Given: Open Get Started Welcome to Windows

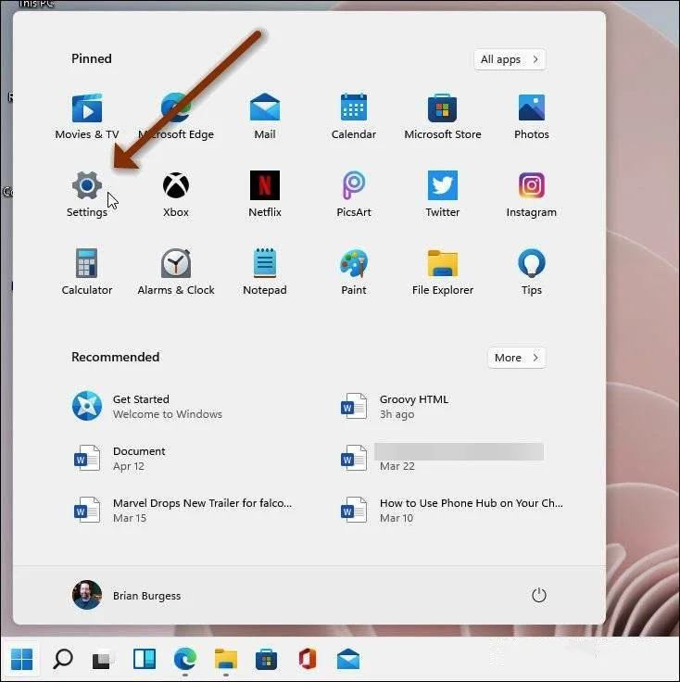Looking at the screenshot, I should (147, 406).
